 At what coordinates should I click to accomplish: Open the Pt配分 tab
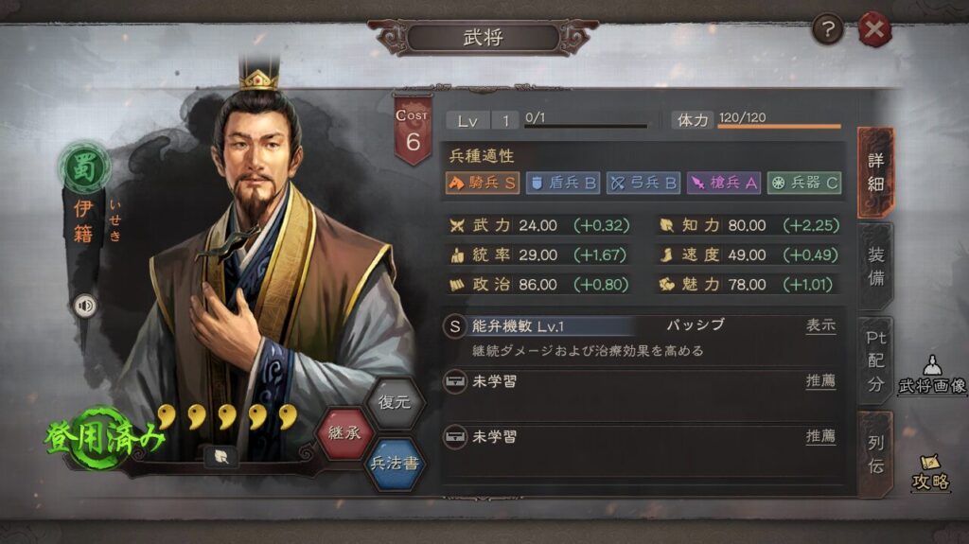pos(875,361)
